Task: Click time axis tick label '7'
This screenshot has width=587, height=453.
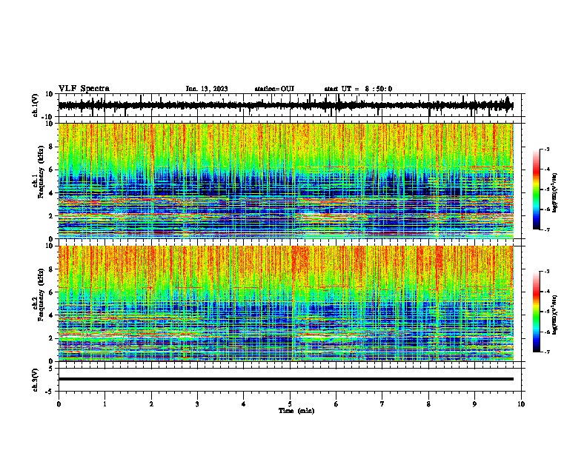Action: 382,404
